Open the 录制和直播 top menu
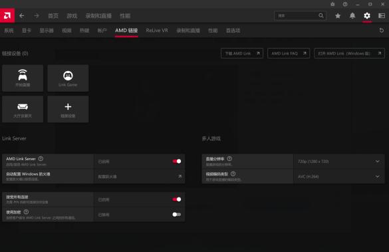This screenshot has width=389, height=252. coord(98,16)
